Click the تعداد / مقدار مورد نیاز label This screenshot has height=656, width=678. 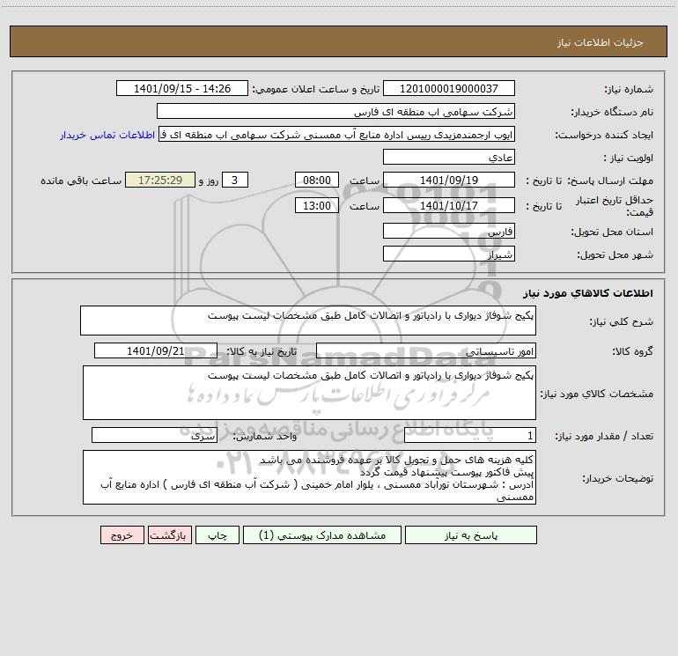coord(604,437)
